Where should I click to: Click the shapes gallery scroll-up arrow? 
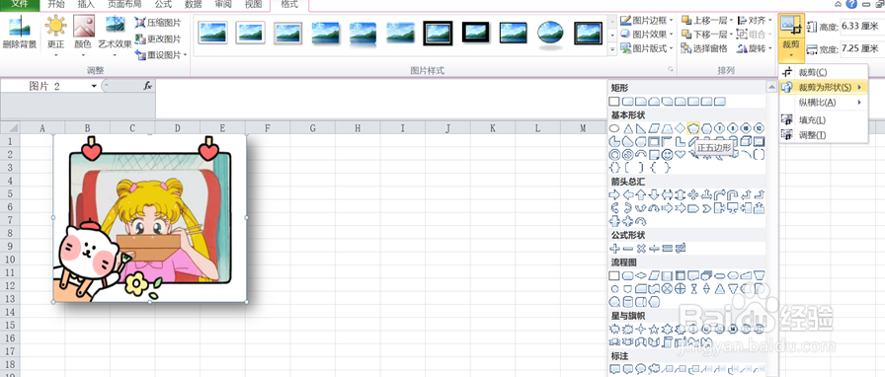pos(771,86)
